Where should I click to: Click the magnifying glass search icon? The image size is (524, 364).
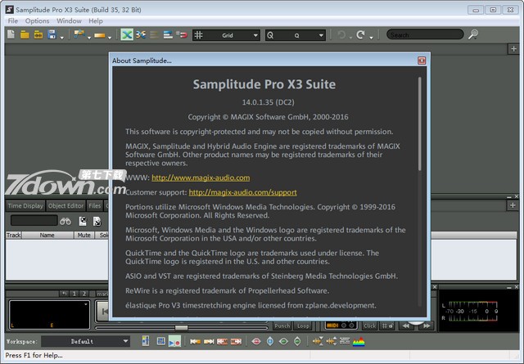point(473,34)
